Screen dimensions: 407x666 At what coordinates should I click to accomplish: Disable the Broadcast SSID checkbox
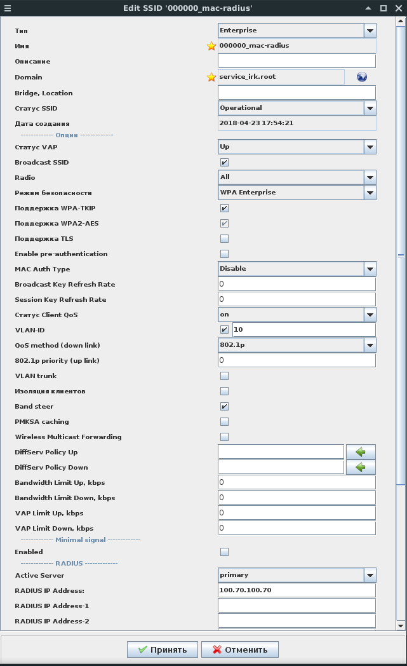(x=224, y=162)
